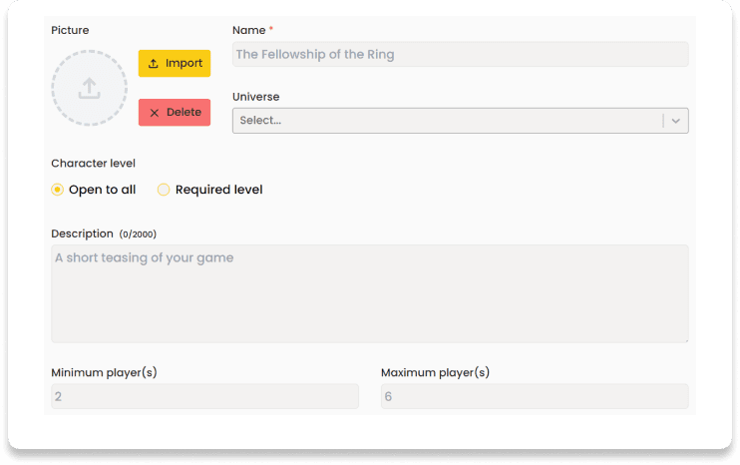Screen dimensions: 740x465
Task: Focus the Name field with Fellowship placeholder
Action: pyautogui.click(x=460, y=54)
